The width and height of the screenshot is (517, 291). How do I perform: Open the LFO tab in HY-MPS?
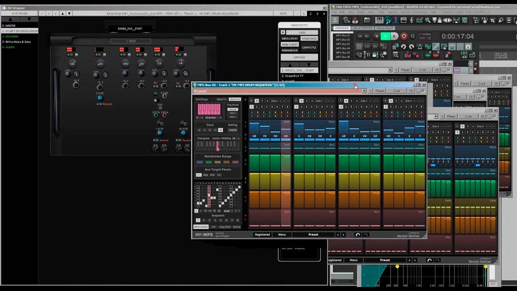pos(214,227)
